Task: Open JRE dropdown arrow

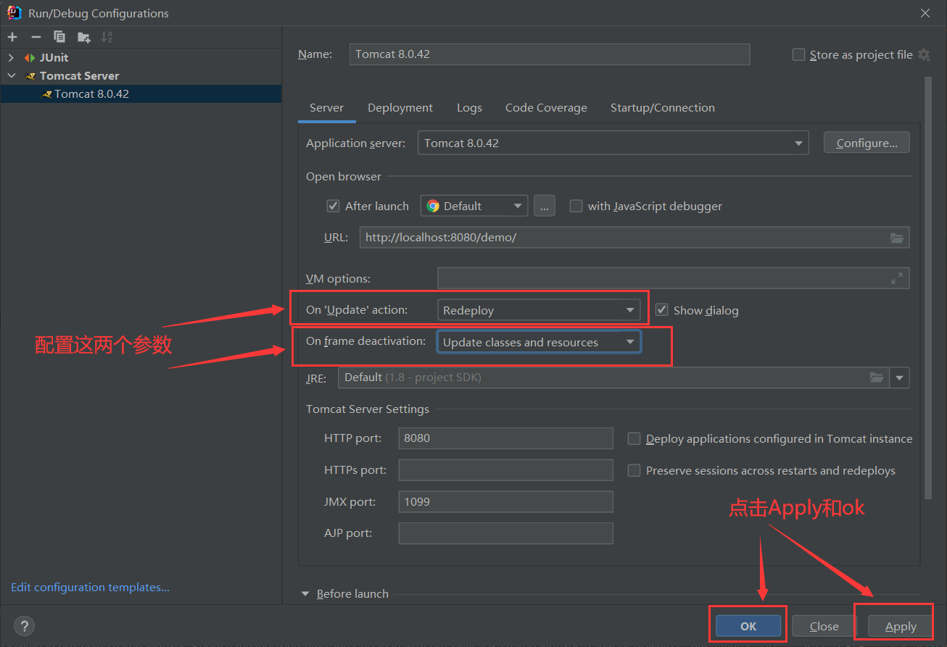Action: point(900,377)
